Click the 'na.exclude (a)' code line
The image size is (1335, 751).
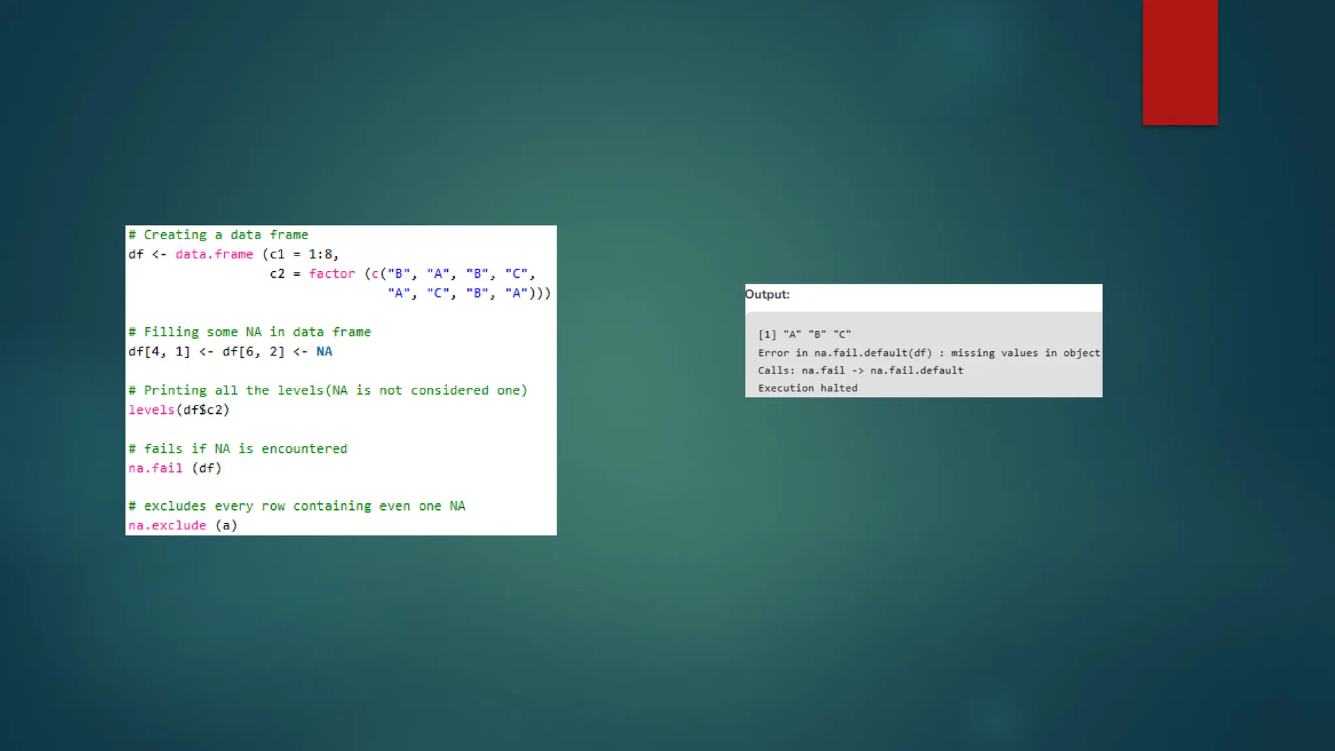[183, 525]
